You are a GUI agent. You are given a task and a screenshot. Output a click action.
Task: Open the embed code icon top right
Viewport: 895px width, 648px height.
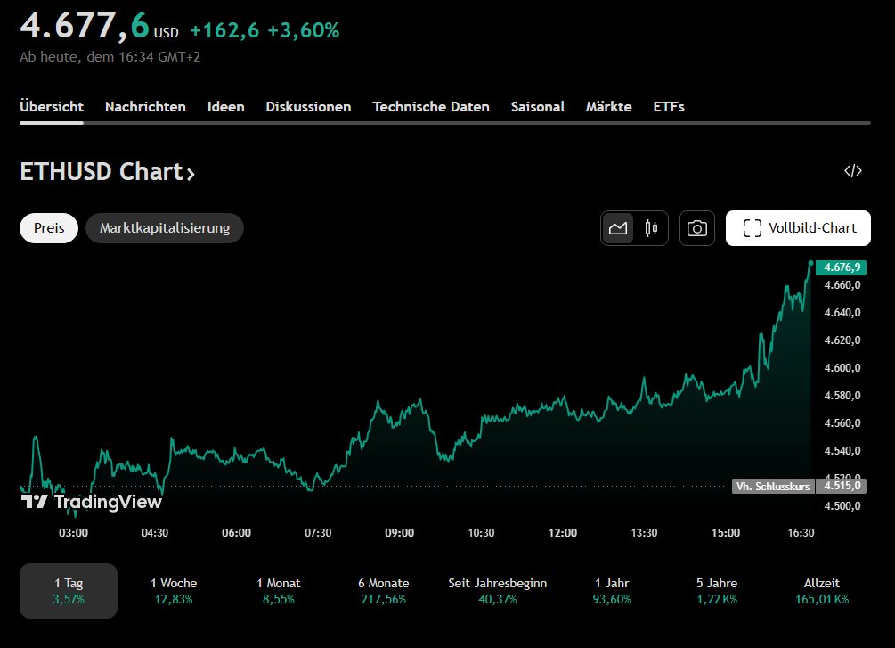tap(854, 170)
